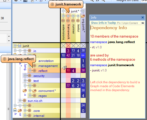Click the cell showing 22
147x120 pixels.
tap(68, 85)
